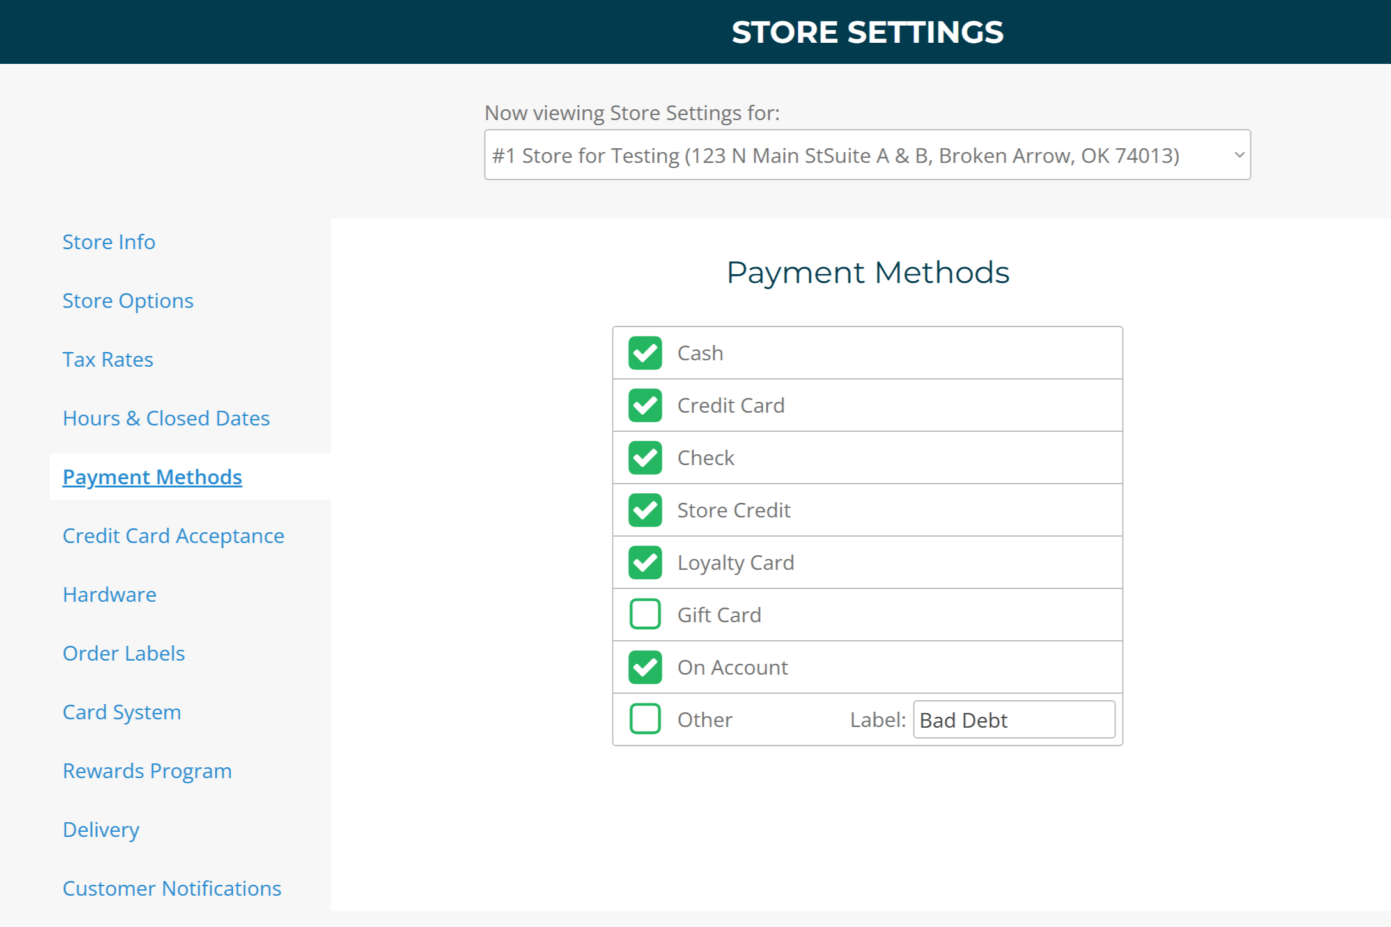Screen dimensions: 1391x927
Task: Open Store Info settings
Action: point(109,242)
